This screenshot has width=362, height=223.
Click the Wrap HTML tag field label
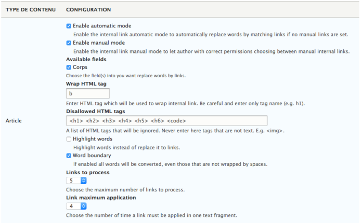tap(86, 84)
